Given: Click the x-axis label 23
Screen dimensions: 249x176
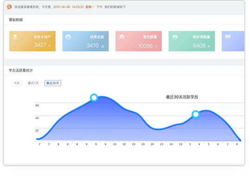Looking at the screenshot, I should (162, 145).
